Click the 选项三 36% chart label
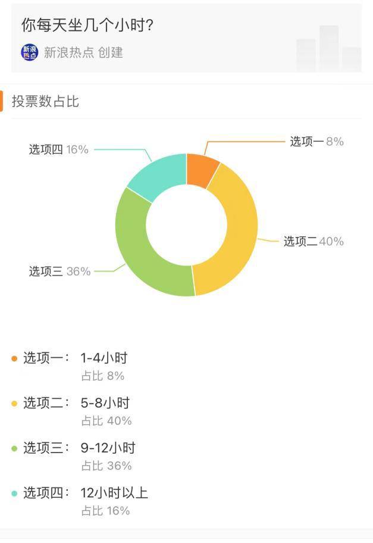Viewport: 373px width, 543px height. pyautogui.click(x=59, y=271)
